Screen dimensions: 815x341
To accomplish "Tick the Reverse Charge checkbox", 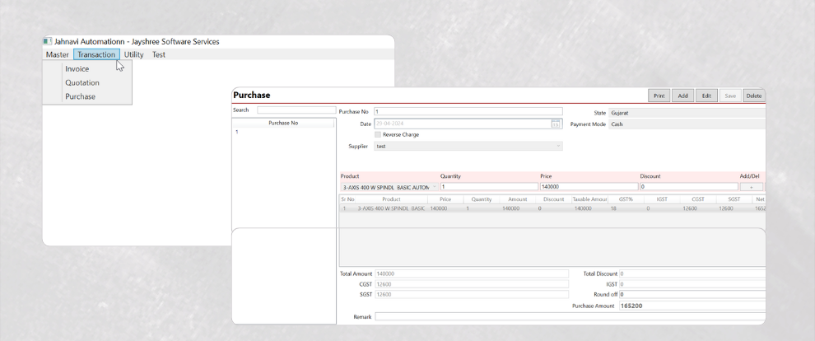I will (x=378, y=134).
